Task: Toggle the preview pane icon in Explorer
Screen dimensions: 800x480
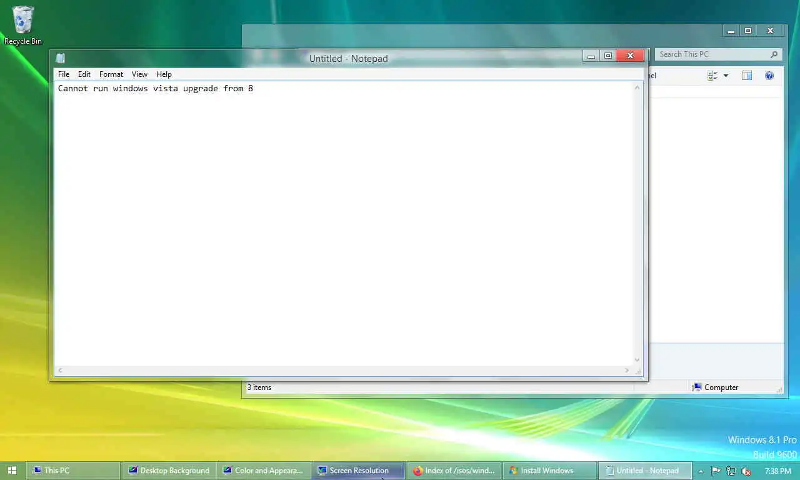Action: tap(746, 76)
